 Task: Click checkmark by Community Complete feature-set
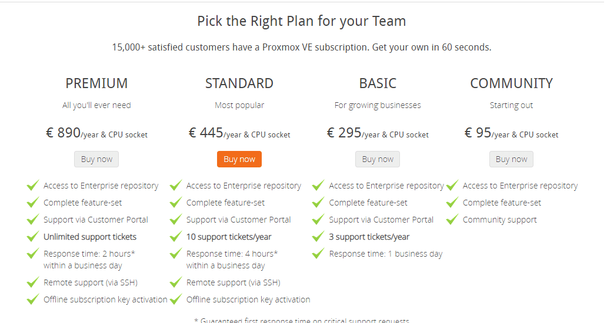click(x=452, y=202)
